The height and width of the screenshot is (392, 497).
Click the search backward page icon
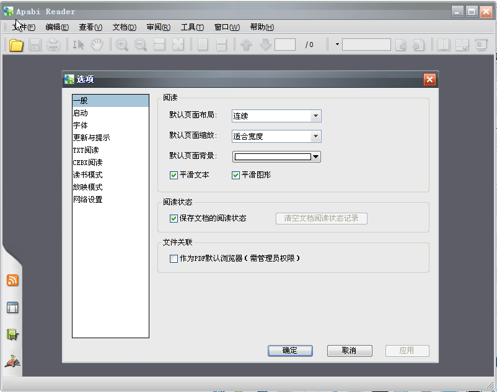pyautogui.click(x=418, y=45)
